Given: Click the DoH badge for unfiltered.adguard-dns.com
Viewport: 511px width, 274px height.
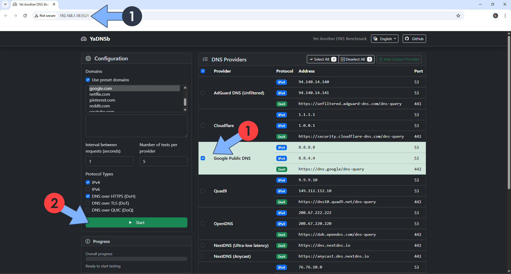Looking at the screenshot, I should point(282,104).
